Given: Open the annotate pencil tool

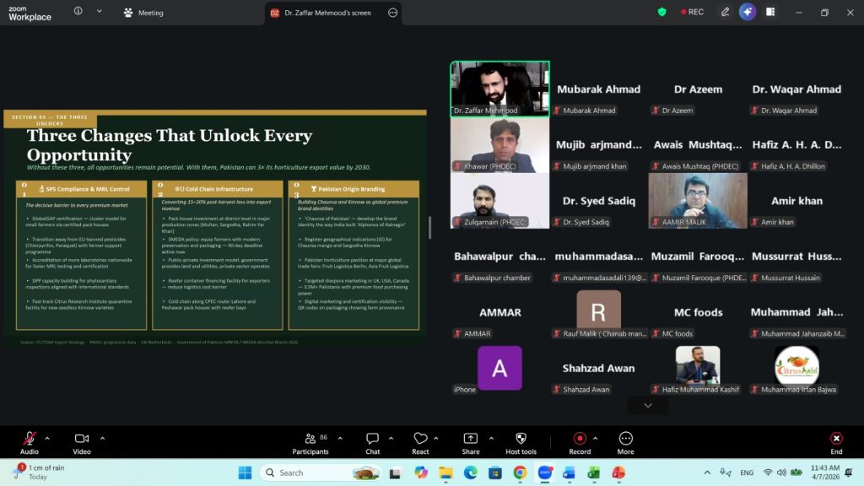Looking at the screenshot, I should click(x=725, y=12).
